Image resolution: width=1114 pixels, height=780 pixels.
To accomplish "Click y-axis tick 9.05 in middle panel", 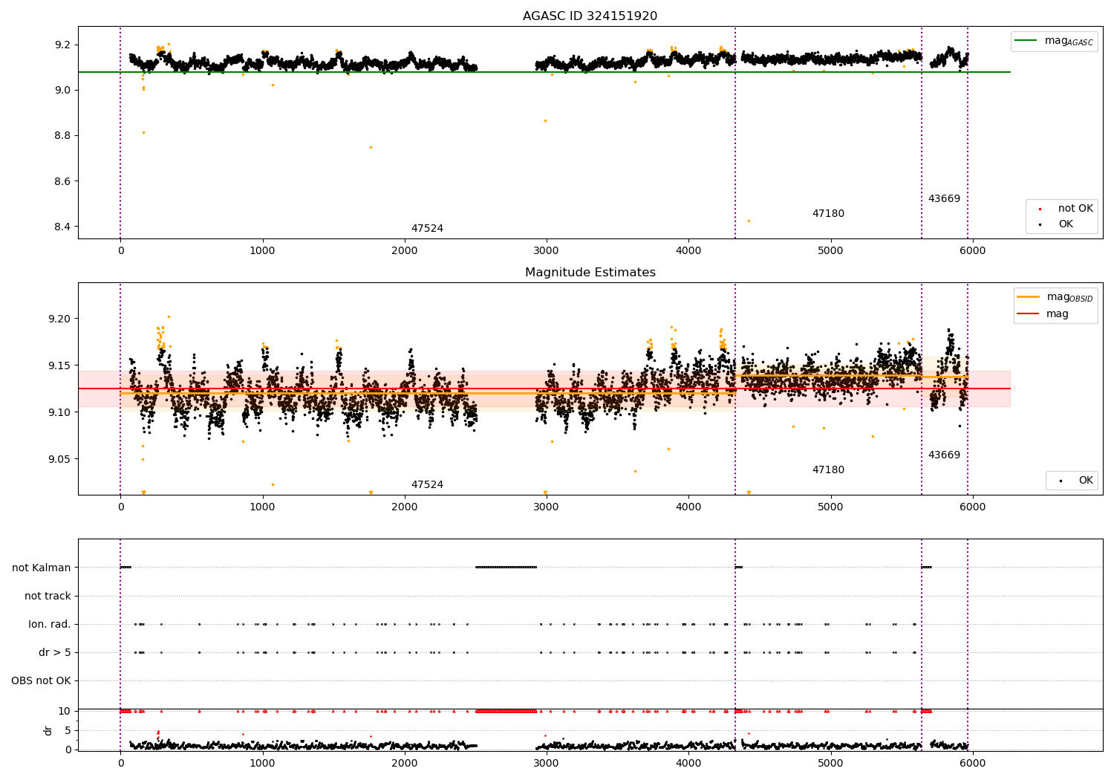I will 59,459.
